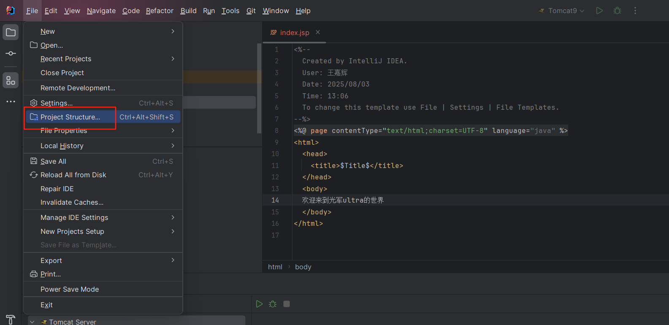Click the 'Time: 13:06' comment line
669x325 pixels.
[x=325, y=96]
